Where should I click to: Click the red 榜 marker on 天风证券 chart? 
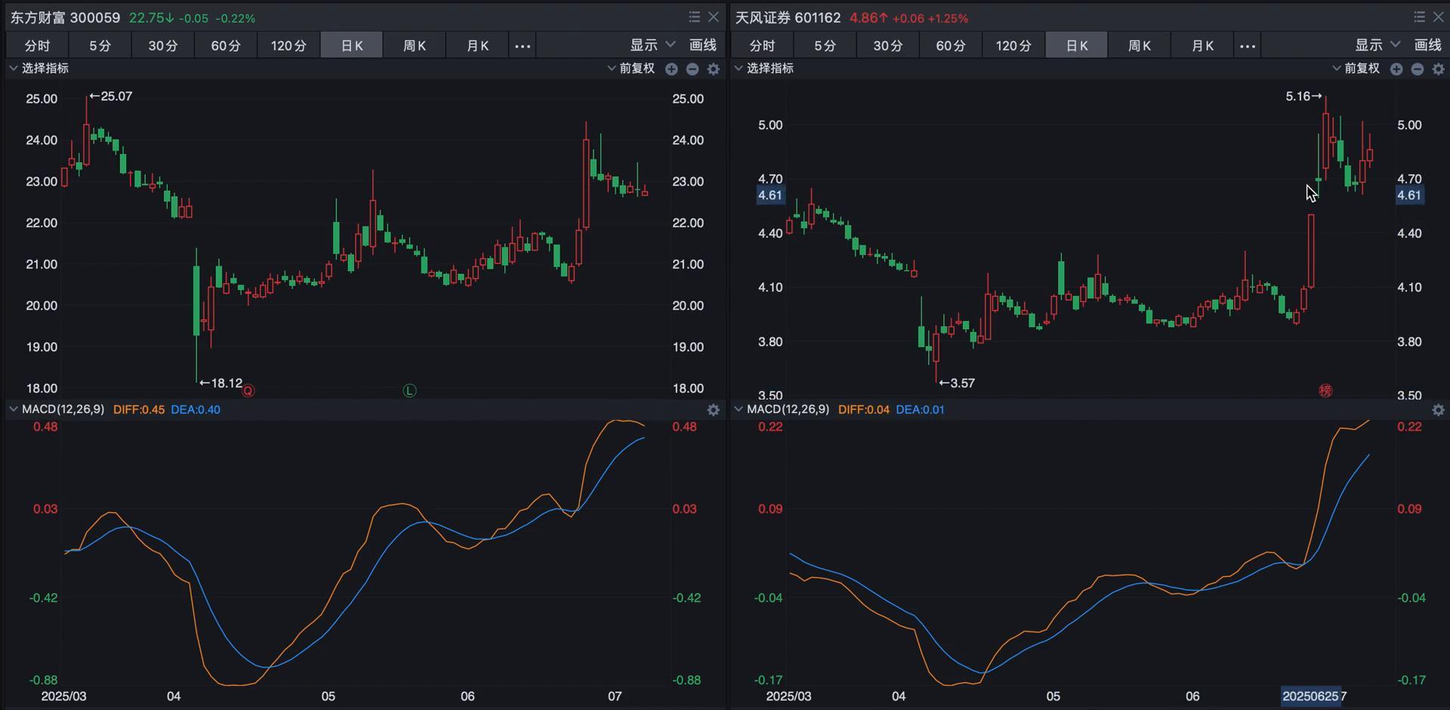click(x=1325, y=390)
